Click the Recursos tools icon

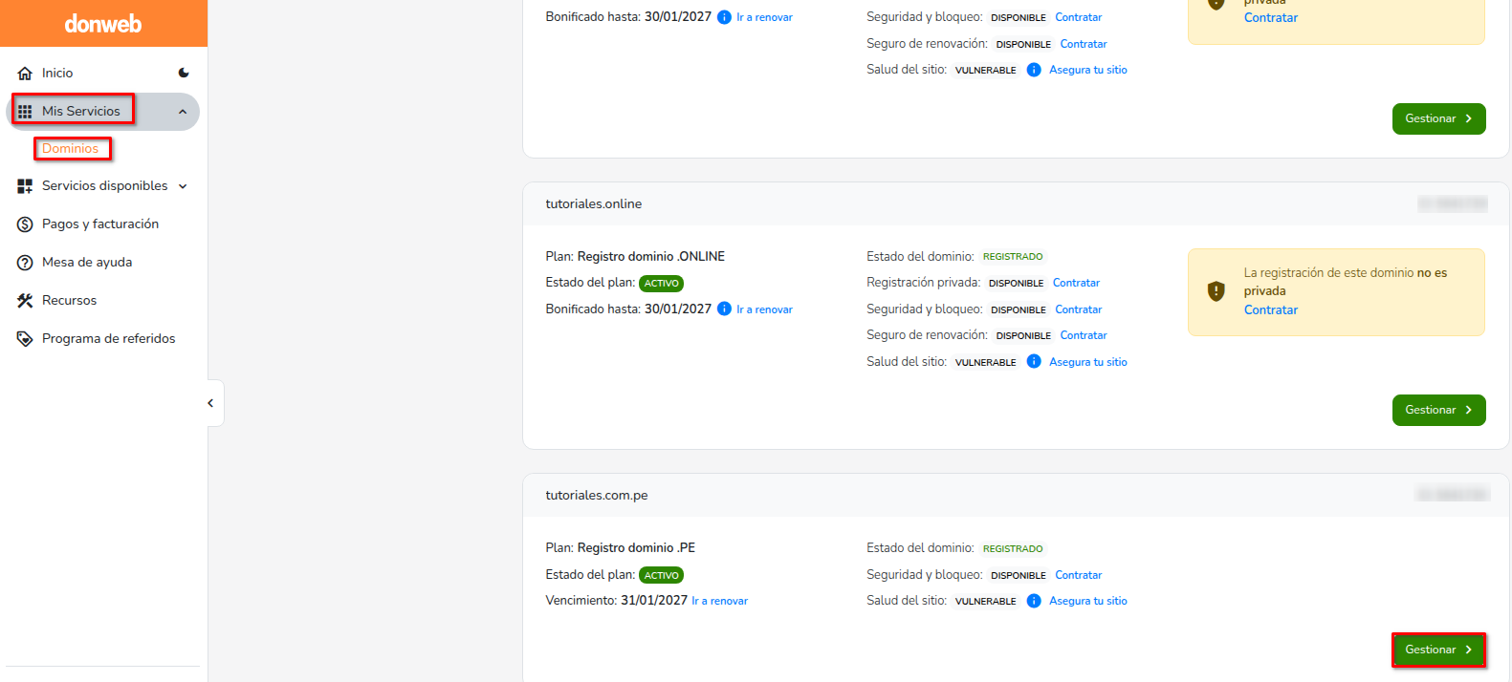(x=25, y=301)
